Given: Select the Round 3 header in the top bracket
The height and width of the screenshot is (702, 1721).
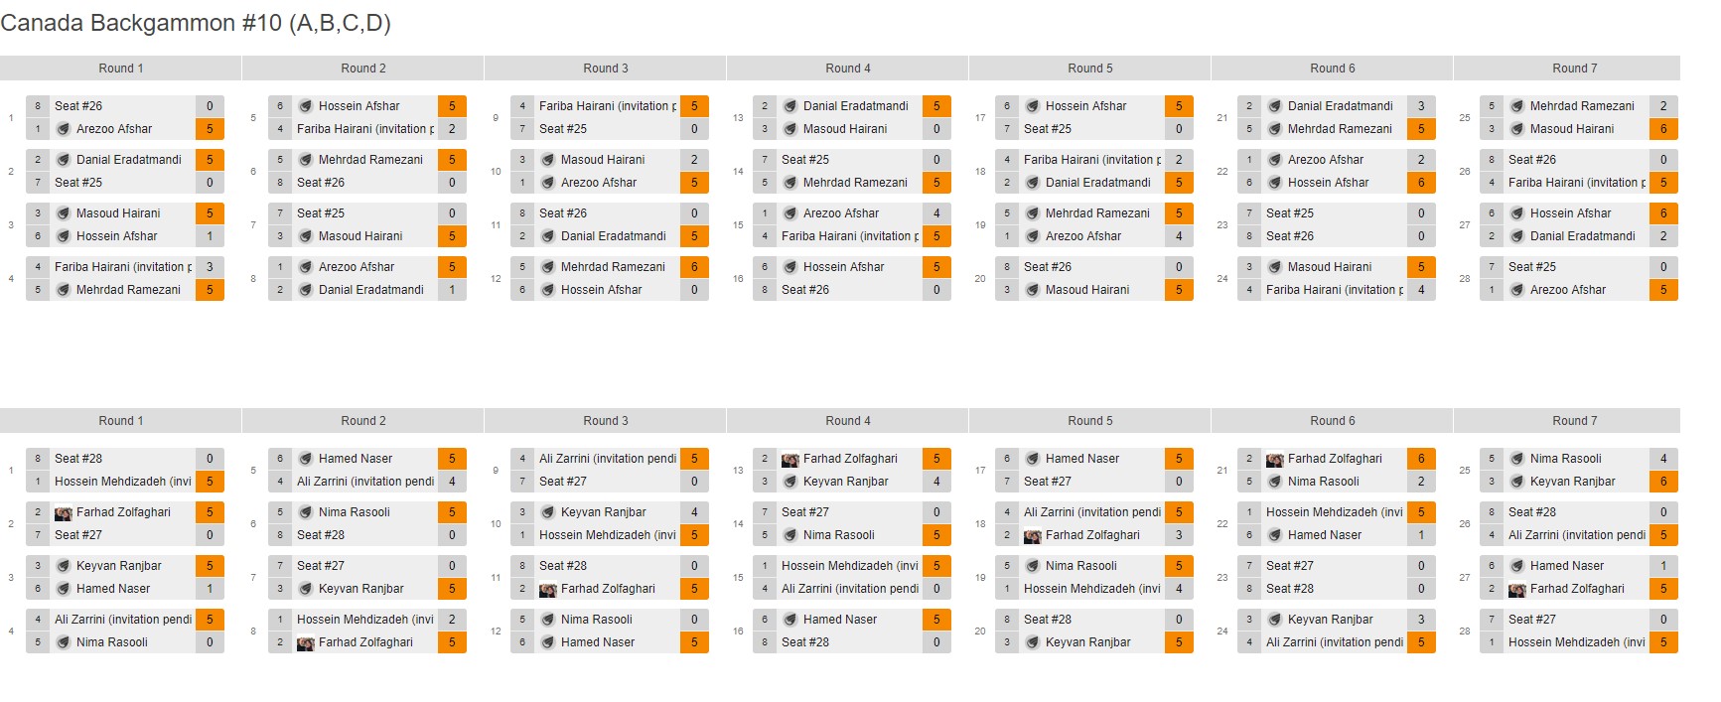Looking at the screenshot, I should 606,69.
